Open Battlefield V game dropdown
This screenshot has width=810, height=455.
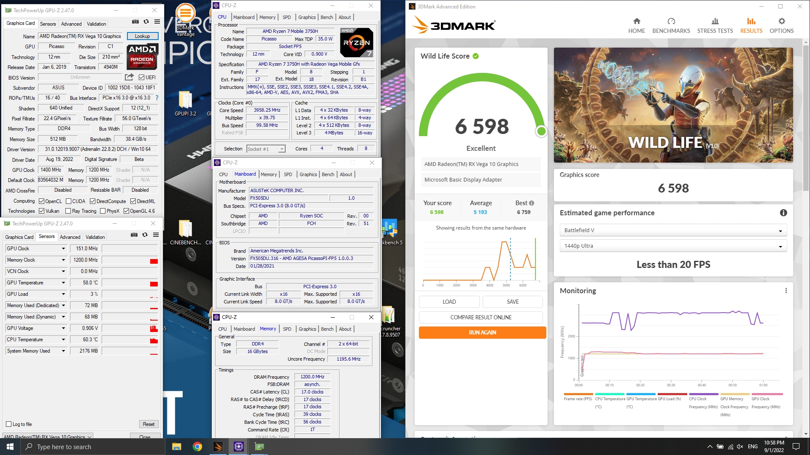(673, 230)
